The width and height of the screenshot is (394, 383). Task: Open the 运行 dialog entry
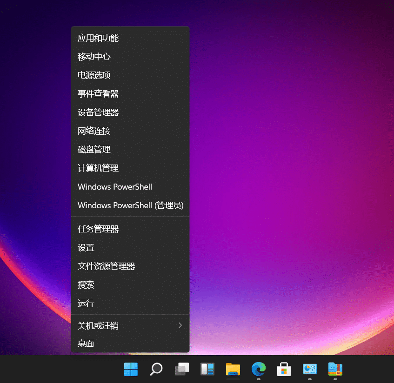click(x=130, y=304)
